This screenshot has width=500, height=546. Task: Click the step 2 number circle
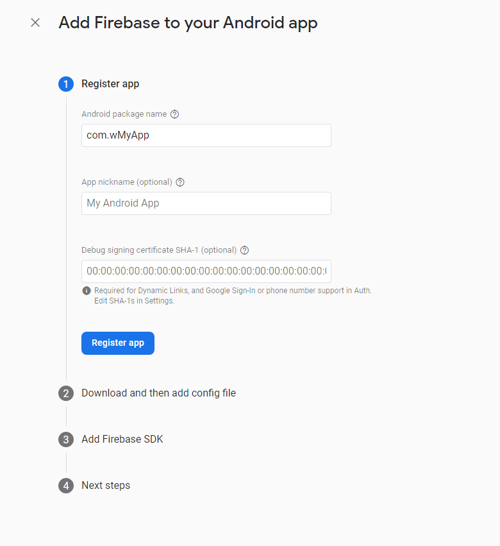point(66,393)
